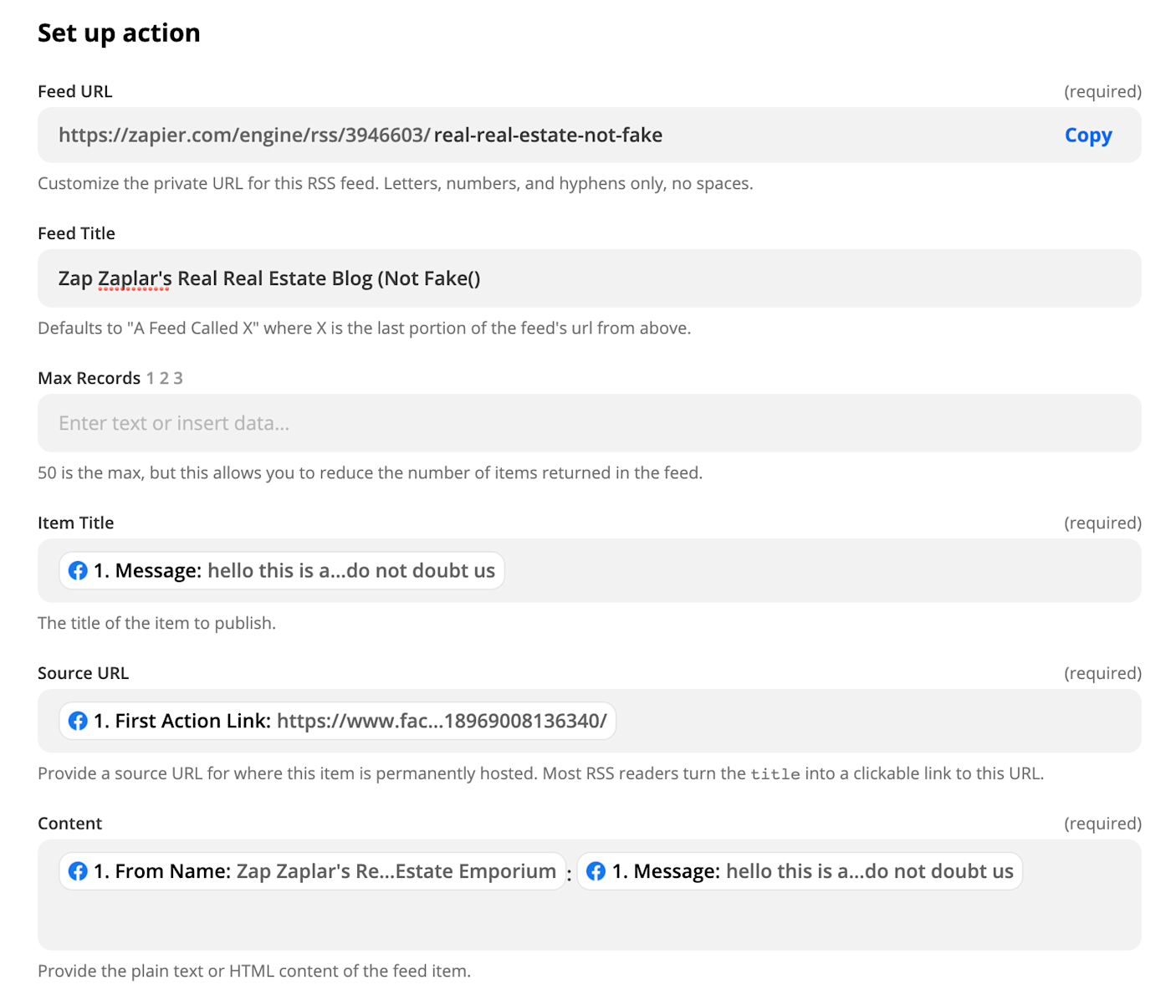Click the Set up action heading
Viewport: 1171px width, 995px height.
[x=119, y=33]
